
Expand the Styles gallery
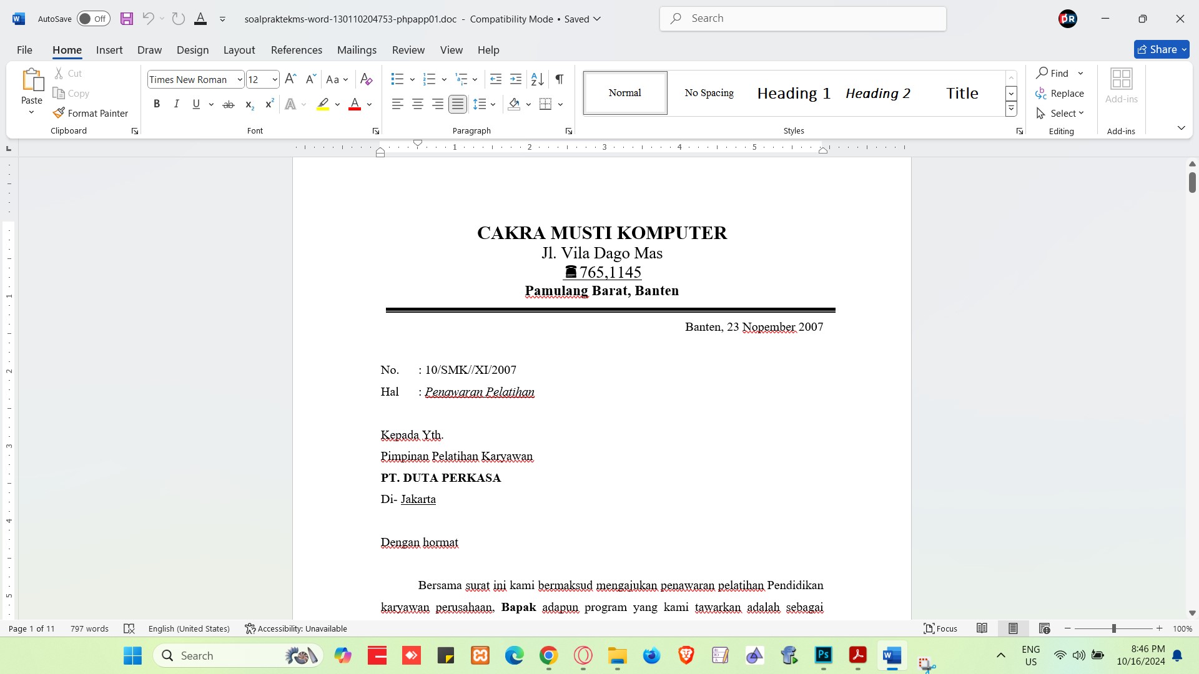click(x=1011, y=109)
